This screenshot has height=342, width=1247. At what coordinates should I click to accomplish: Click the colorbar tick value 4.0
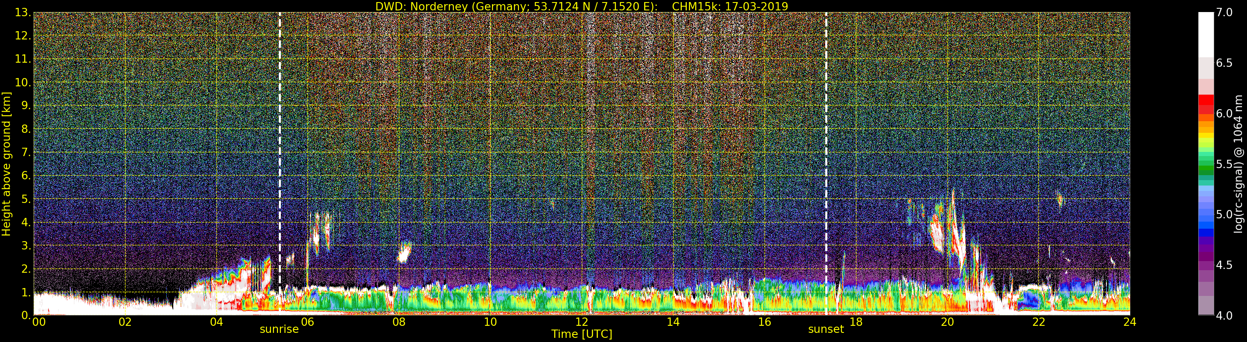[x=1224, y=315]
